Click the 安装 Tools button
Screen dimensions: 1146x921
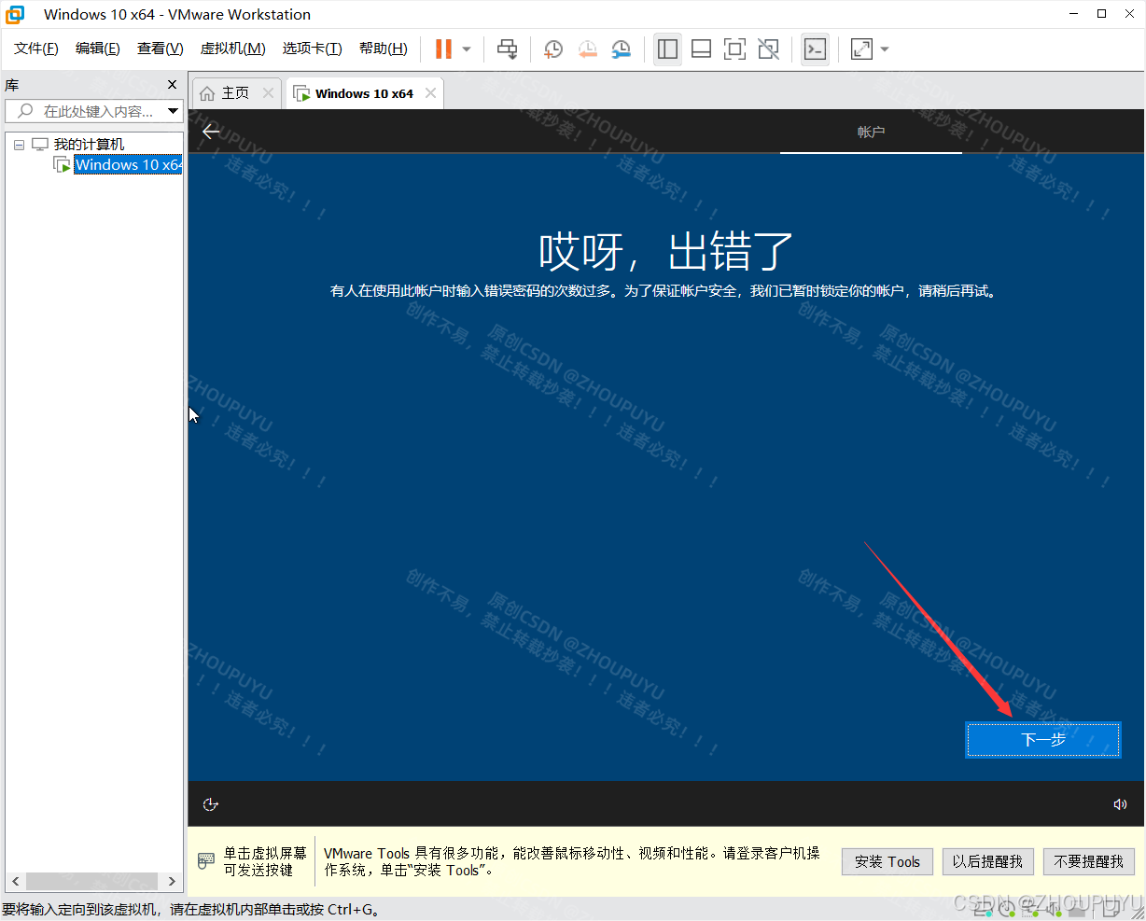[887, 861]
